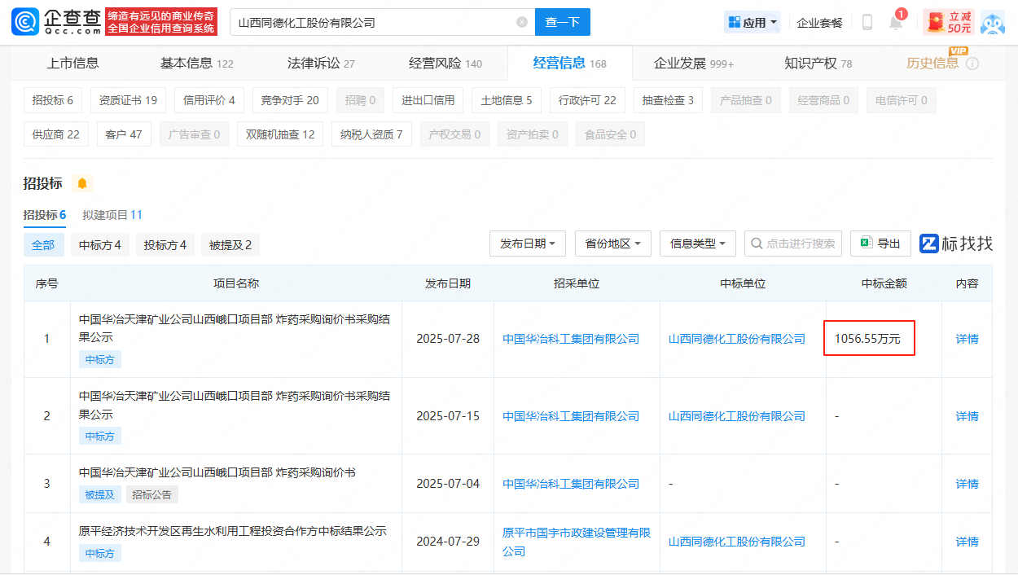Open 详情 for the 2024-07-29 row
This screenshot has height=575, width=1018.
click(x=967, y=542)
